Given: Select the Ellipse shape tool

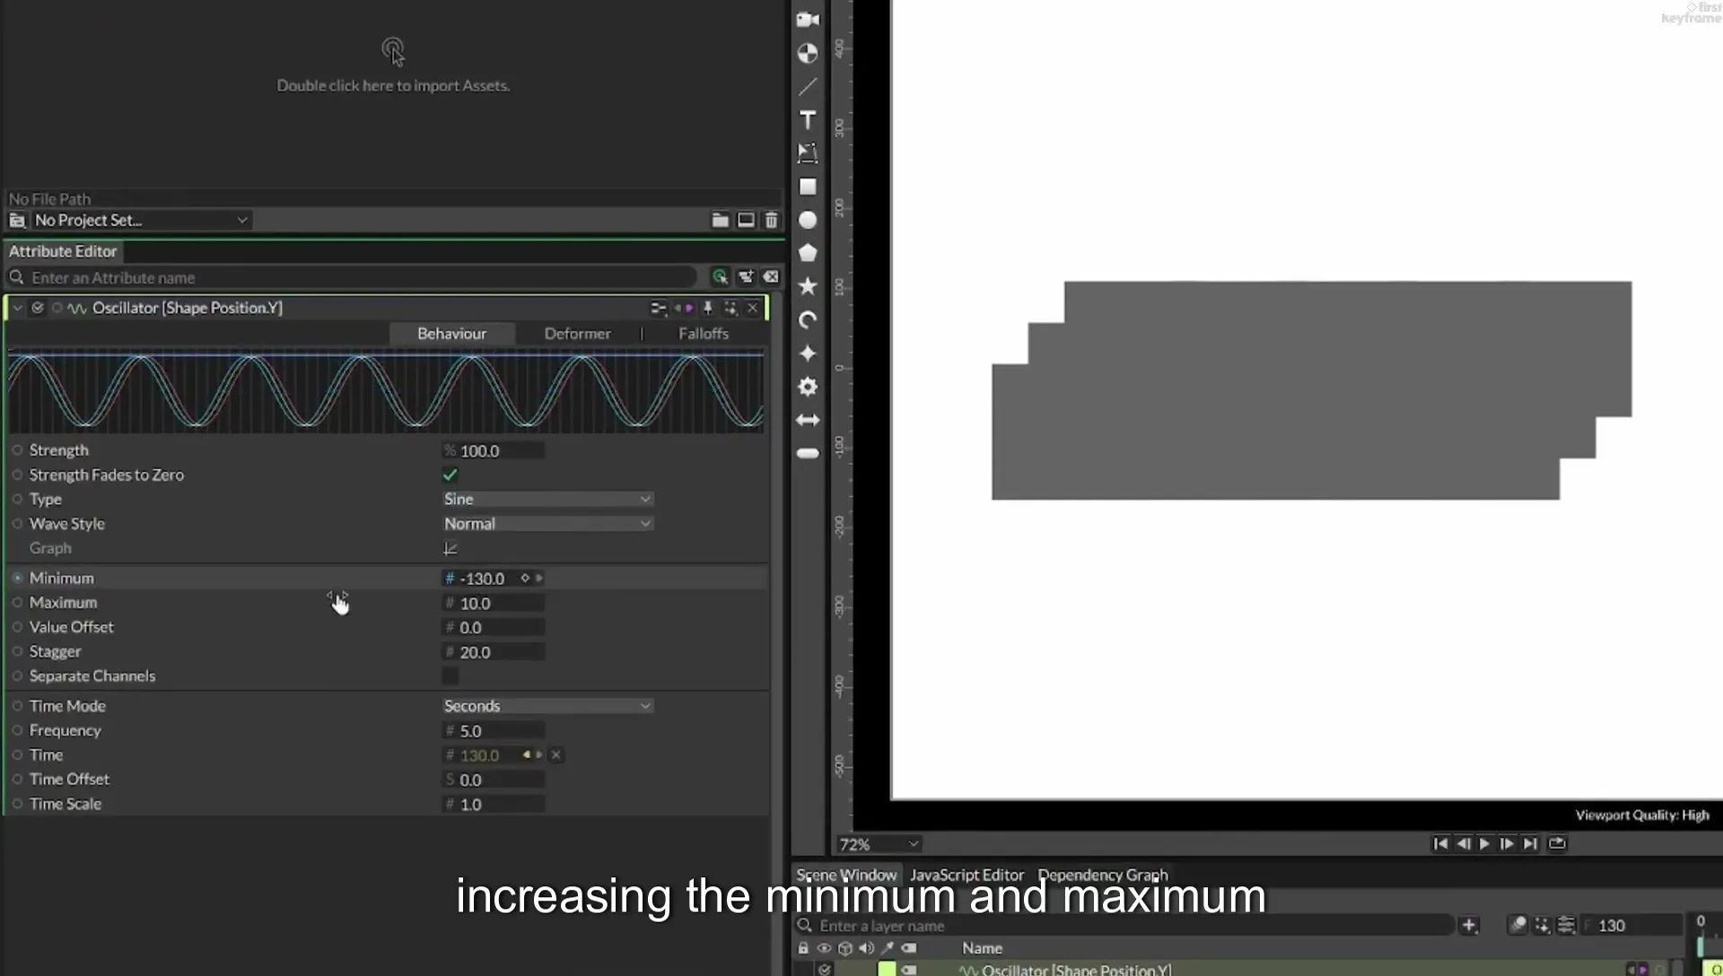Looking at the screenshot, I should [808, 220].
